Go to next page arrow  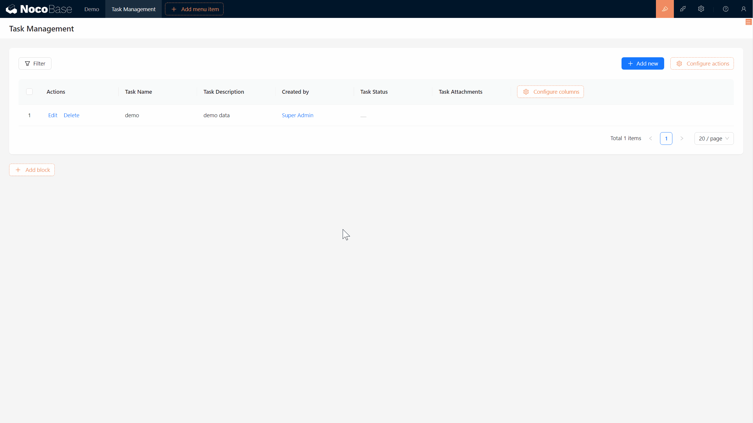682,138
